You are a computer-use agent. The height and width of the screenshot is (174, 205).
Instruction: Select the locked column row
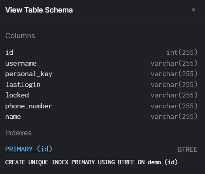(x=101, y=95)
